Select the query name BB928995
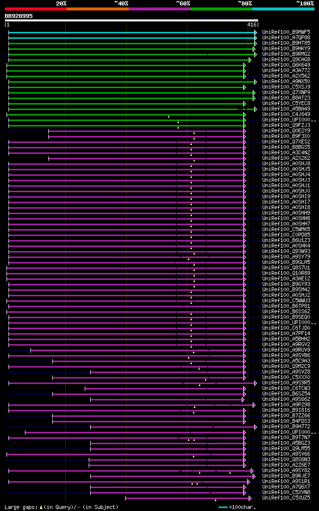This screenshot has width=319, height=511. pyautogui.click(x=18, y=16)
